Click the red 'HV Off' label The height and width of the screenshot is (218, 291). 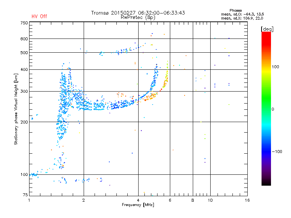tap(39, 16)
